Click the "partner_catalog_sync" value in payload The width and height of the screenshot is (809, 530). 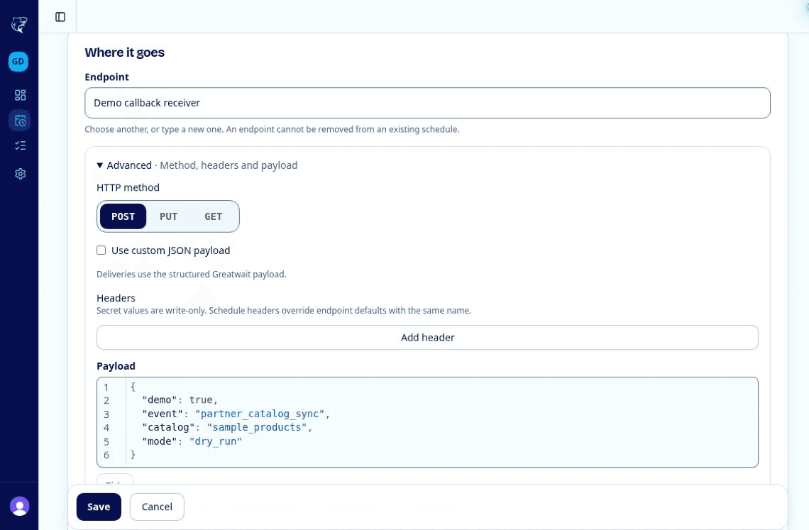(x=260, y=414)
